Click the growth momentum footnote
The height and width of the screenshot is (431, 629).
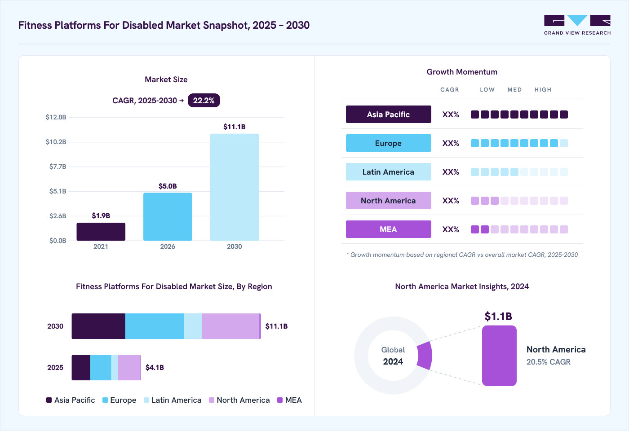click(462, 255)
